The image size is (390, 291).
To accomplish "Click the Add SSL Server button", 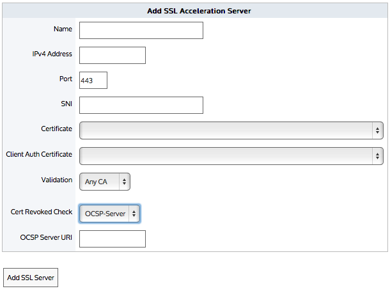I will (31, 278).
